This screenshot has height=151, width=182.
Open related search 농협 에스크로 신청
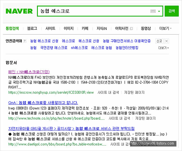tap(44, 41)
